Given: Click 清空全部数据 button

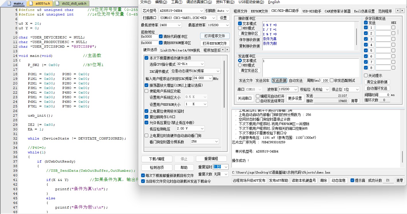Looking at the screenshot, I should click(x=377, y=82).
